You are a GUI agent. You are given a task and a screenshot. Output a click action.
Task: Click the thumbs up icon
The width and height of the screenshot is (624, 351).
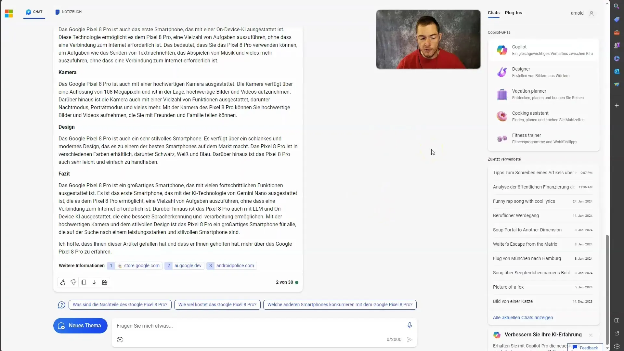[63, 282]
